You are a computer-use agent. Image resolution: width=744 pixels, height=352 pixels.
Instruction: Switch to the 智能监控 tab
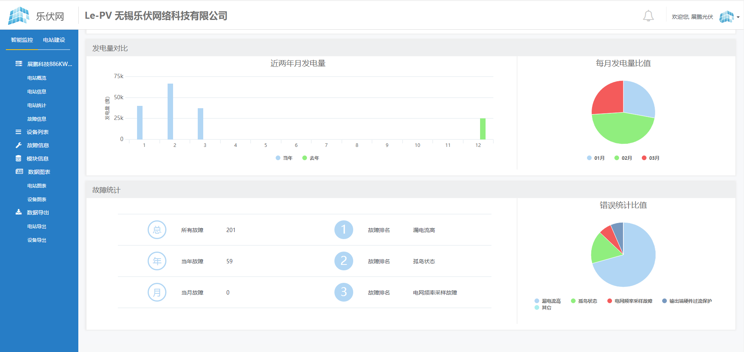(x=22, y=40)
